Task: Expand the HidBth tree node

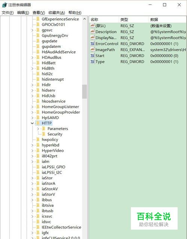Action: [32, 68]
